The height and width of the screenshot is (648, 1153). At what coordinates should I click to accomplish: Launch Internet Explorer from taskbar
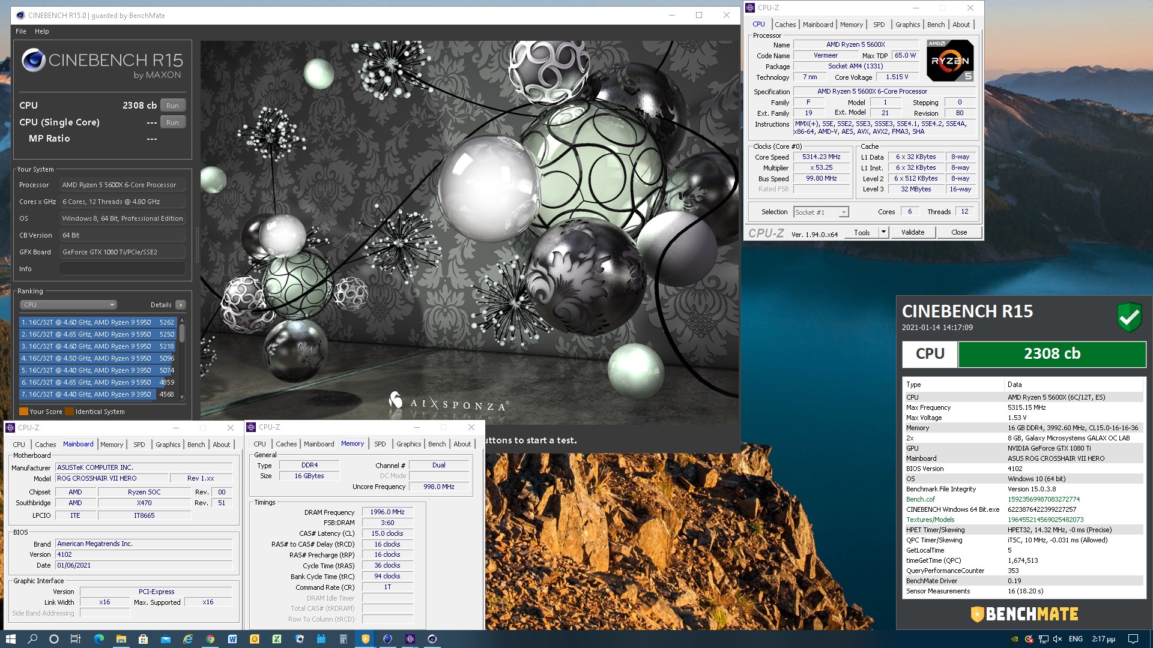[x=188, y=639]
